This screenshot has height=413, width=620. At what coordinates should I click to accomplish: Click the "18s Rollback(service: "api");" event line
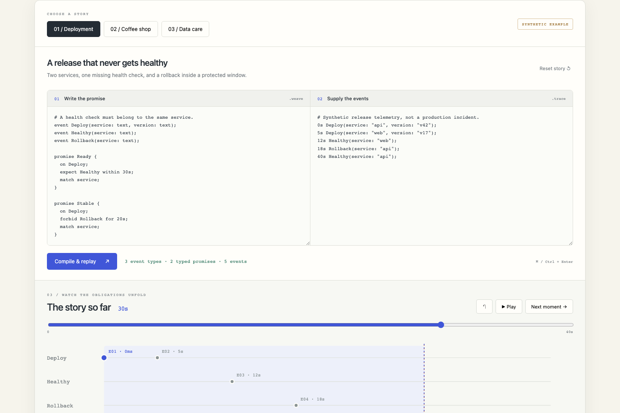coord(358,149)
